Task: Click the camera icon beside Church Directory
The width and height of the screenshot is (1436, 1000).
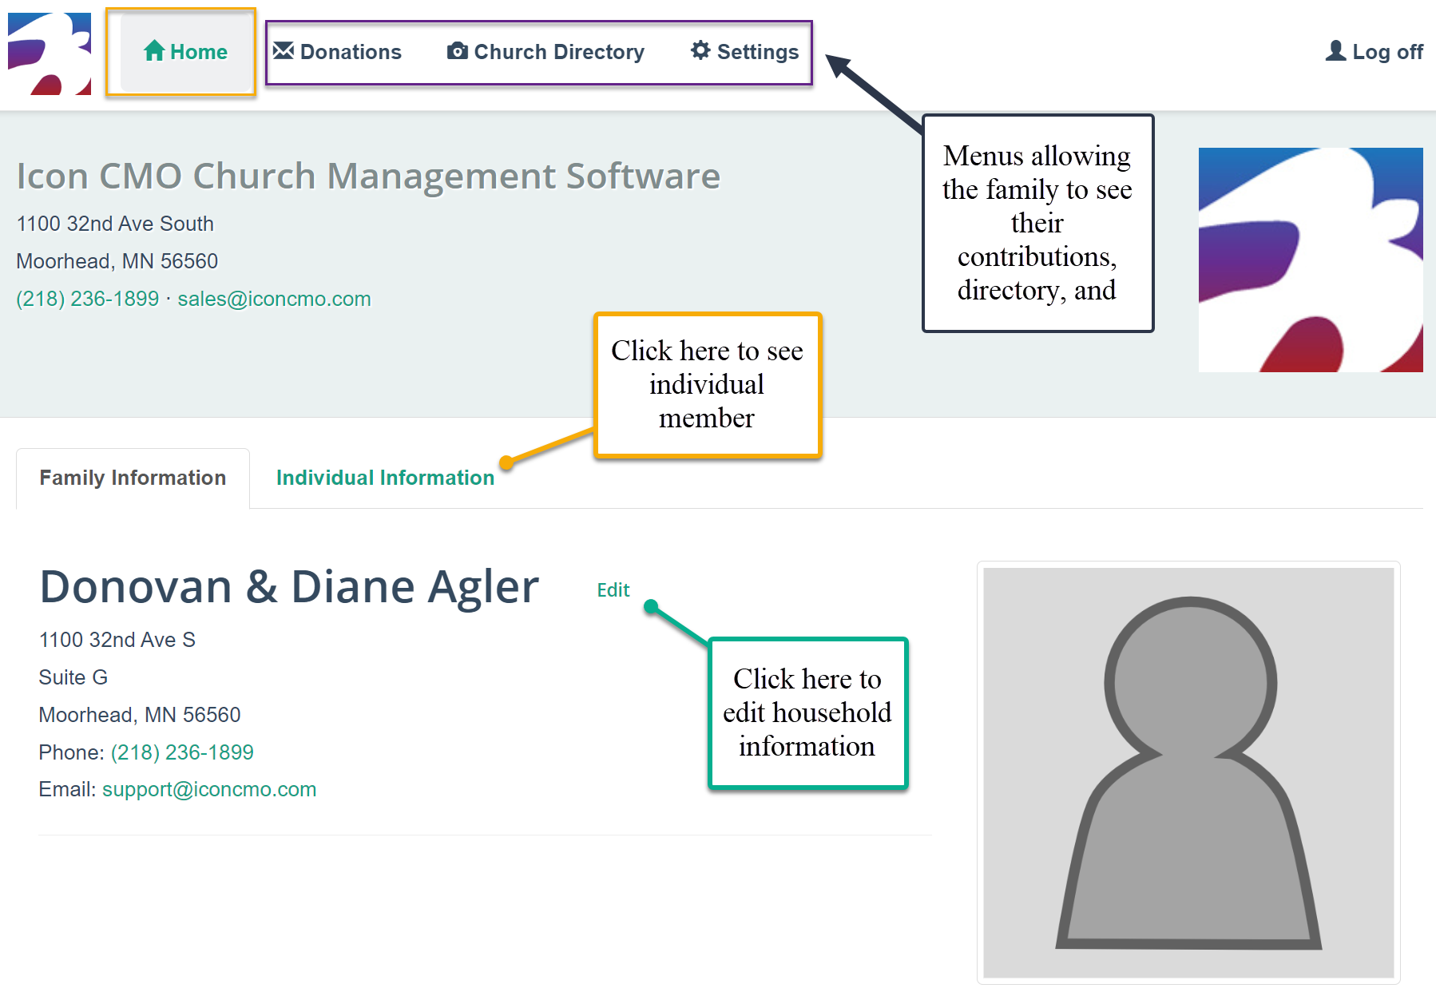Action: [x=458, y=51]
